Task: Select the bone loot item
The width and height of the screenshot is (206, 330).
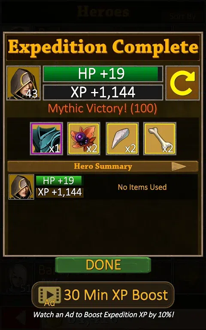Action: pos(160,139)
